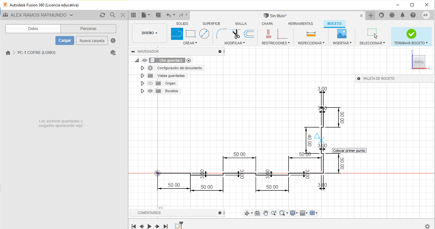This screenshot has height=229, width=435.
Task: Open the MODIFICAR dropdown menu
Action: [235, 43]
